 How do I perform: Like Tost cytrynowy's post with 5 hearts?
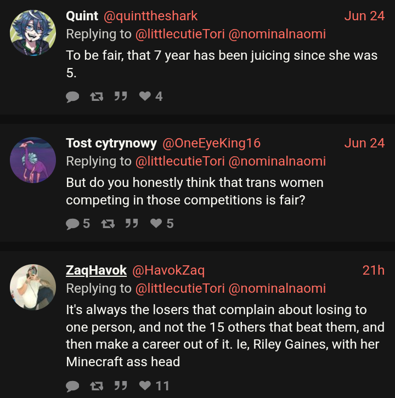tap(156, 224)
